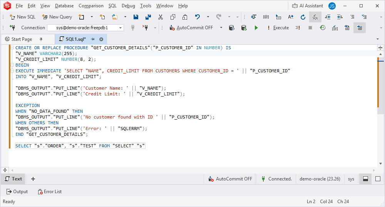Click the vertical scrollbar down arrow
Screen dimensions: 385x207
pyautogui.click(x=381, y=164)
